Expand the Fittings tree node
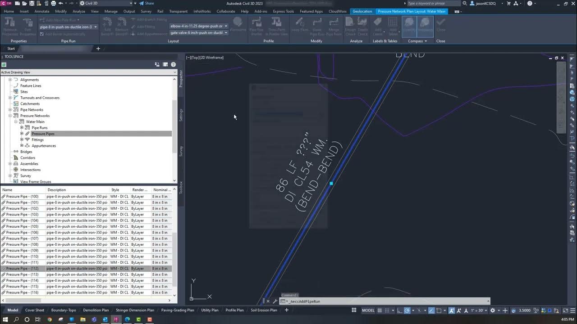This screenshot has width=577, height=324. [22, 139]
